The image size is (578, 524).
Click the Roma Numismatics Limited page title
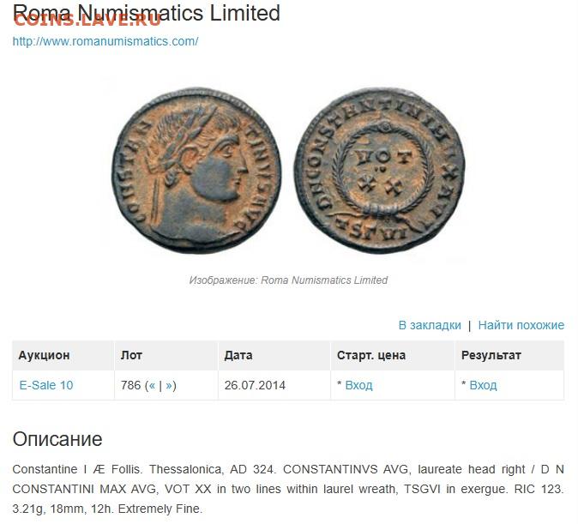coord(147,13)
